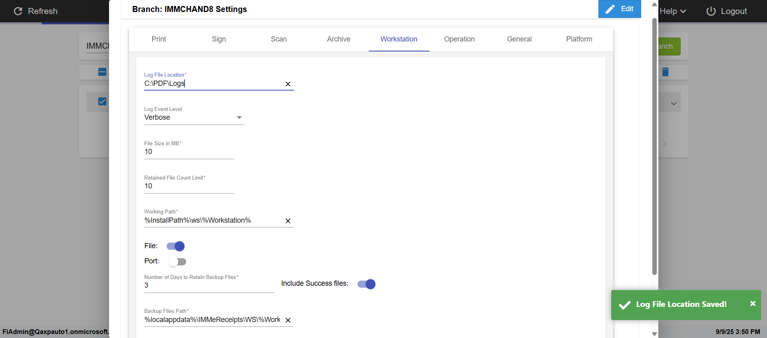Dismiss the Log File Location Saved notification
Screen dimensions: 767x338
(753, 304)
